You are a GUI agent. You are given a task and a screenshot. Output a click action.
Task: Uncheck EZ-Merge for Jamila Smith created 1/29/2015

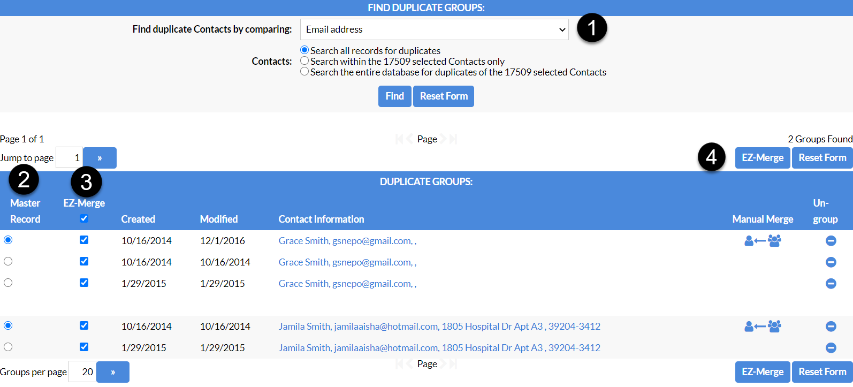click(x=84, y=347)
